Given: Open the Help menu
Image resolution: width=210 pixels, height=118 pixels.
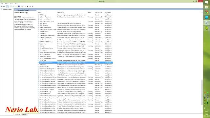Looking at the screenshot, I should coord(16,4).
